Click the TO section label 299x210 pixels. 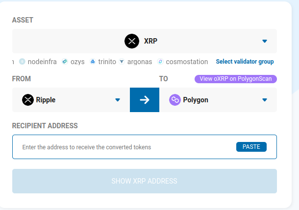(x=163, y=79)
